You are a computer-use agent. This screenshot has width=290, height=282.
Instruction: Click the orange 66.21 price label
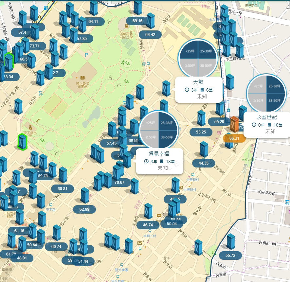[x=234, y=138]
